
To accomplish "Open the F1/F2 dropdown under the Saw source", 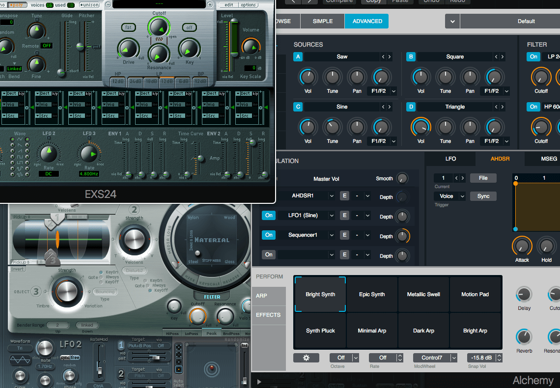I will coord(382,91).
